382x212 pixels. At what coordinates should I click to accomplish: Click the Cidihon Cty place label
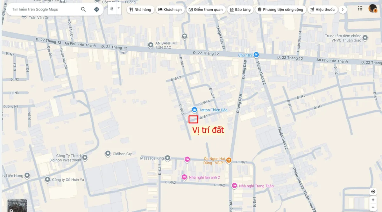point(122,154)
